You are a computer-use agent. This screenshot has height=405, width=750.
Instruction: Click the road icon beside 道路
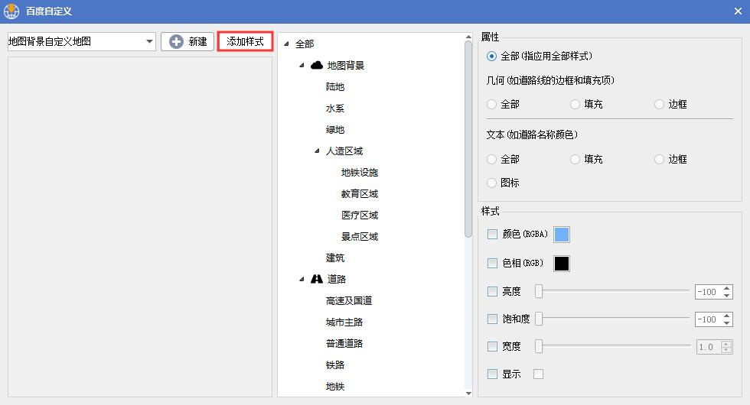pyautogui.click(x=317, y=279)
